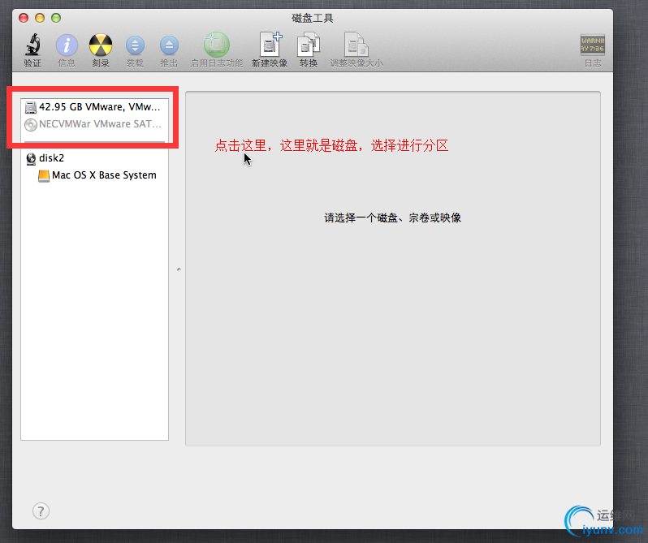Click the hard drive icon beside 42.95 GB
648x543 pixels.
coord(31,107)
